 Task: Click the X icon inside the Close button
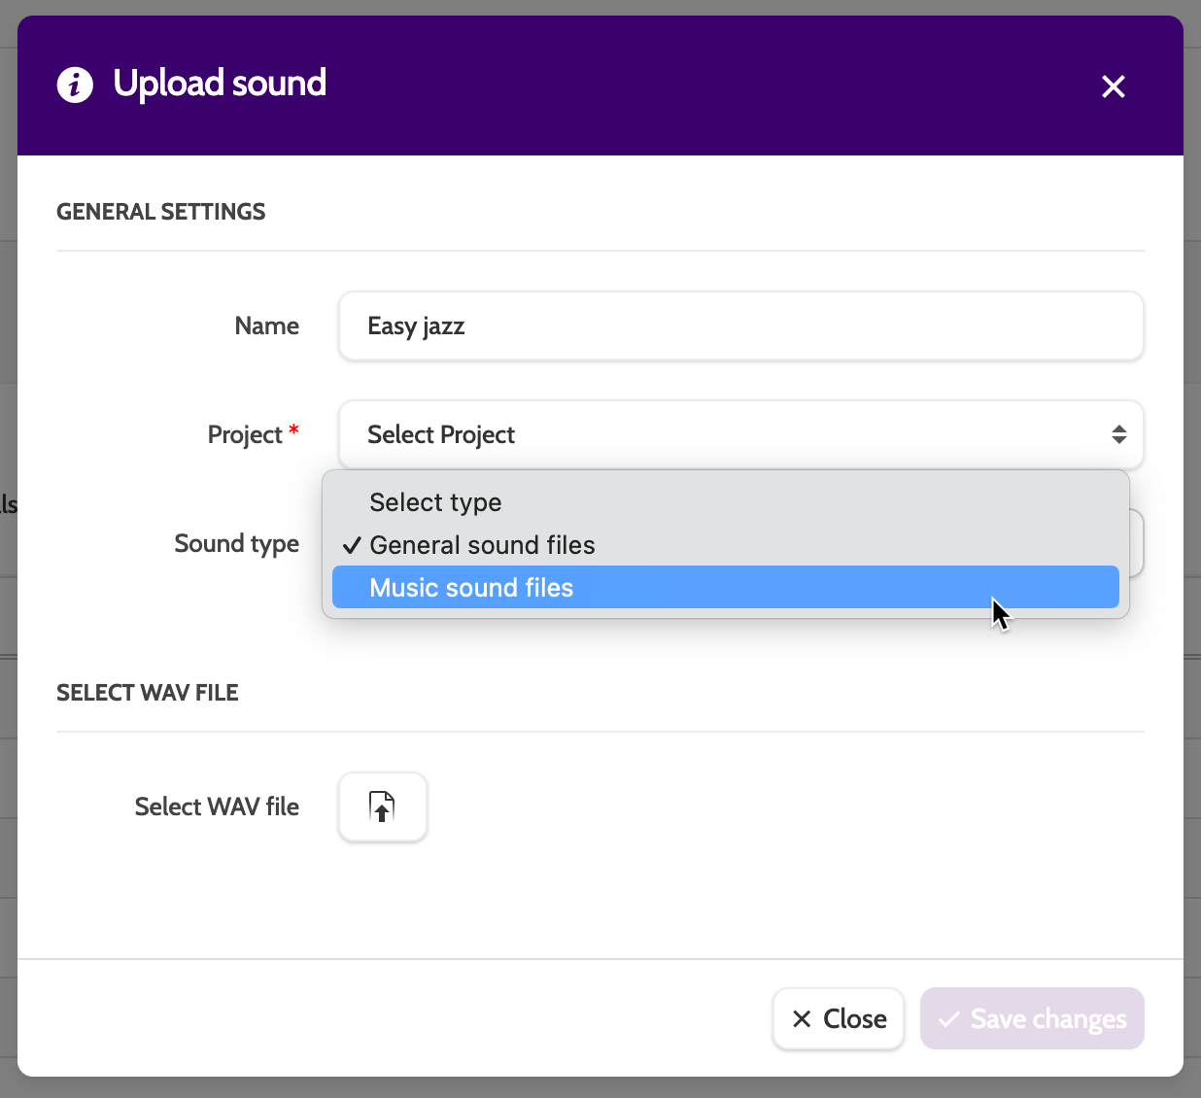[802, 1018]
